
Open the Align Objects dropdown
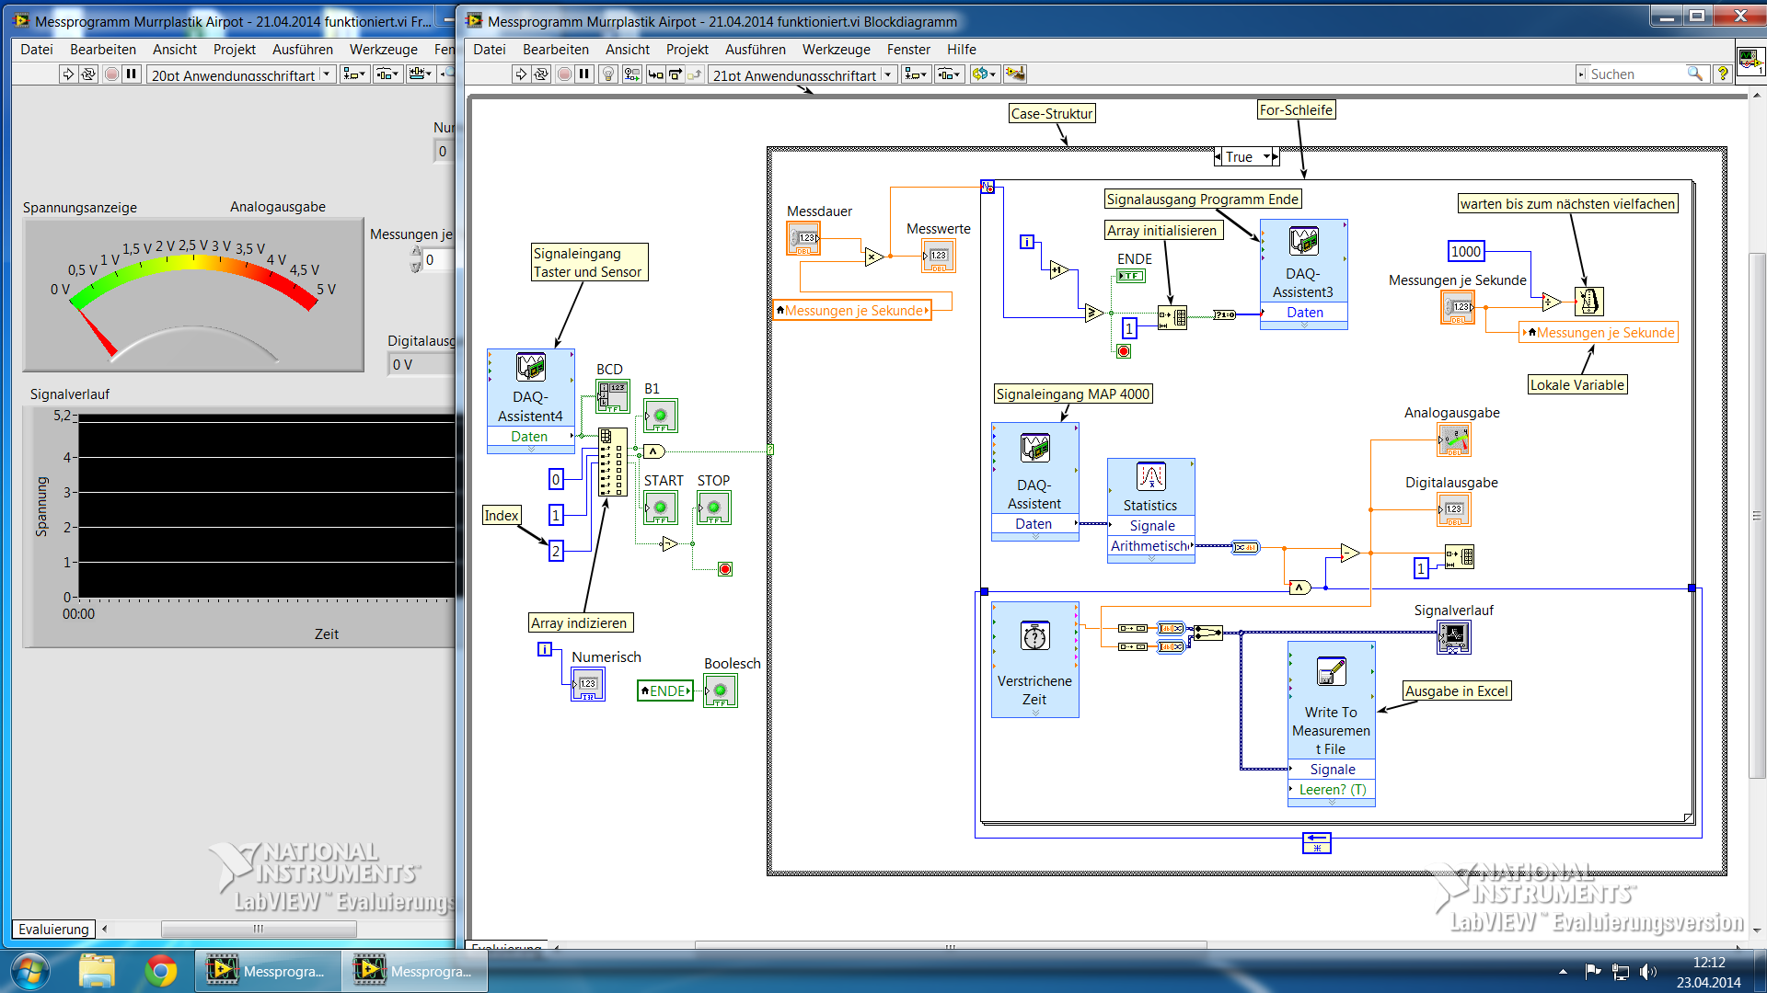coord(917,74)
